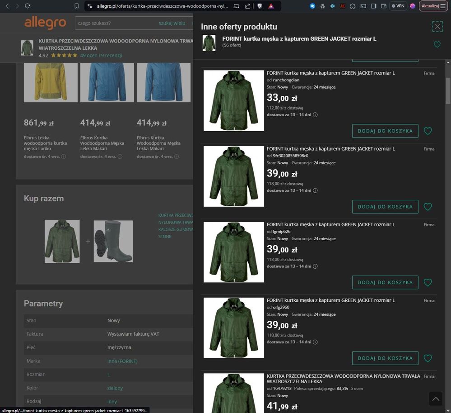Show delivery info icon for lgmip626 offer
This screenshot has height=413, width=451.
coord(315,266)
